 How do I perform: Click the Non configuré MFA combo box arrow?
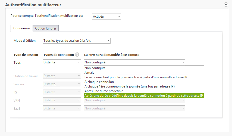pyautogui.click(x=183, y=62)
